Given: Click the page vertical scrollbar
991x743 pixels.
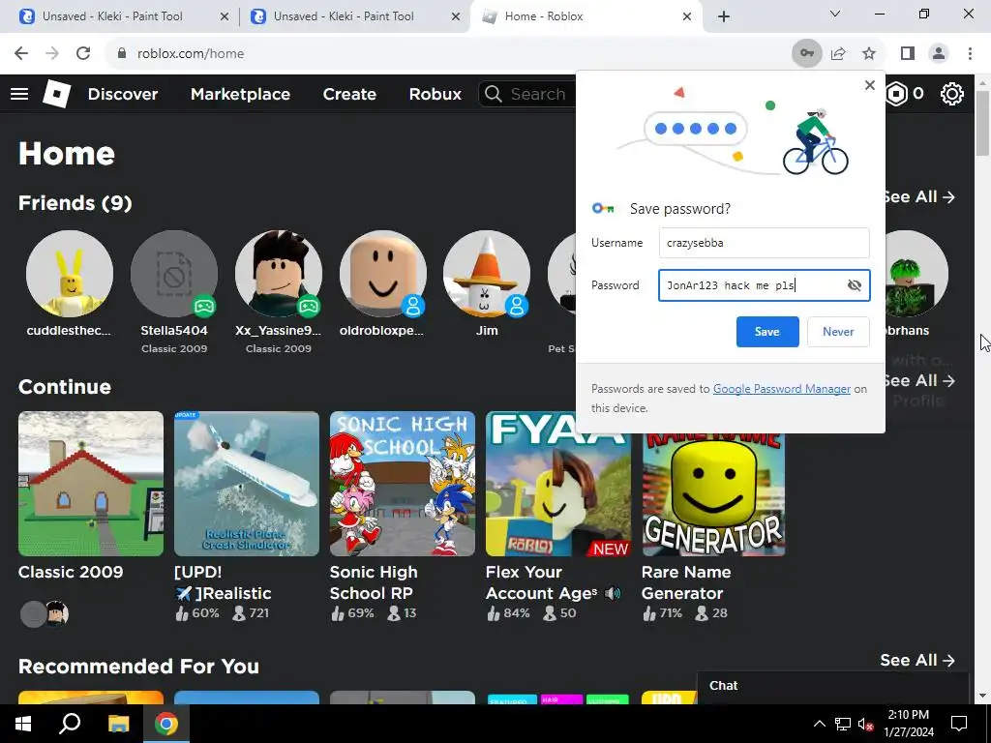Looking at the screenshot, I should pos(983,123).
